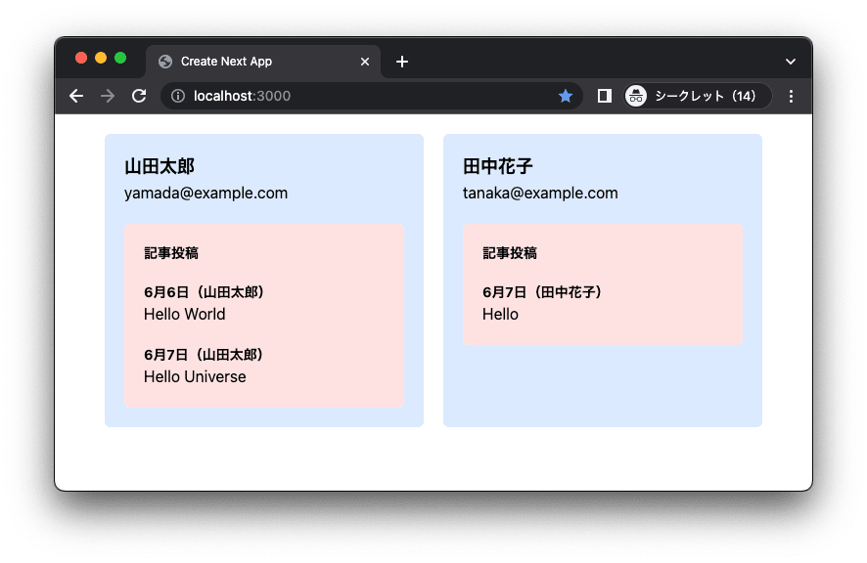Expand the tab search chevron
The image size is (867, 563).
(790, 62)
